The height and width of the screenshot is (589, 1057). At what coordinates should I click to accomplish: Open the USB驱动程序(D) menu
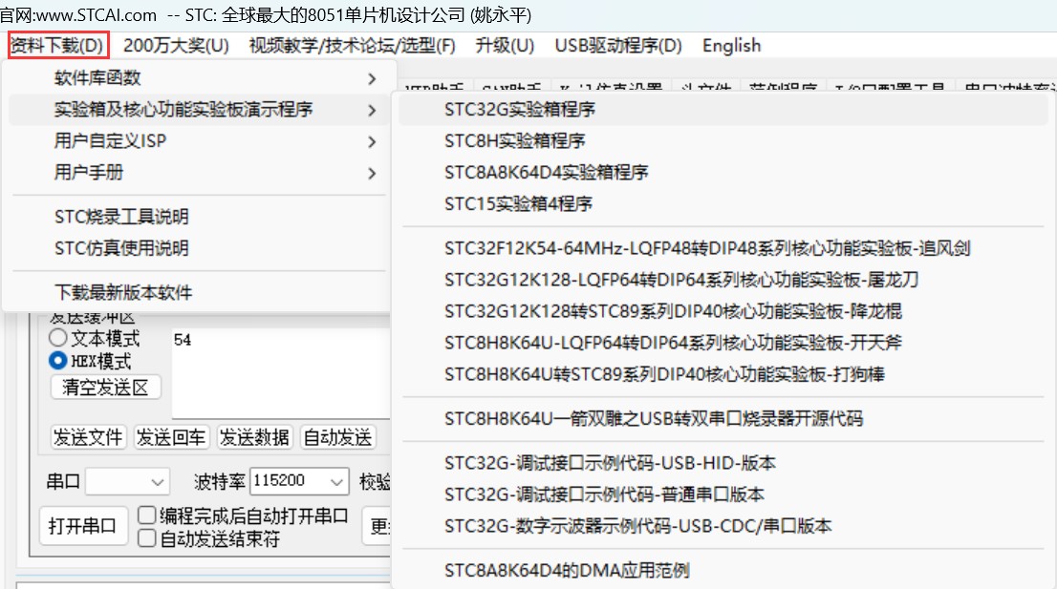(x=618, y=45)
